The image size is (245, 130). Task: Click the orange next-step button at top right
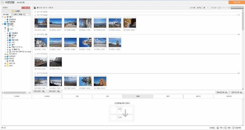(x=236, y=2)
